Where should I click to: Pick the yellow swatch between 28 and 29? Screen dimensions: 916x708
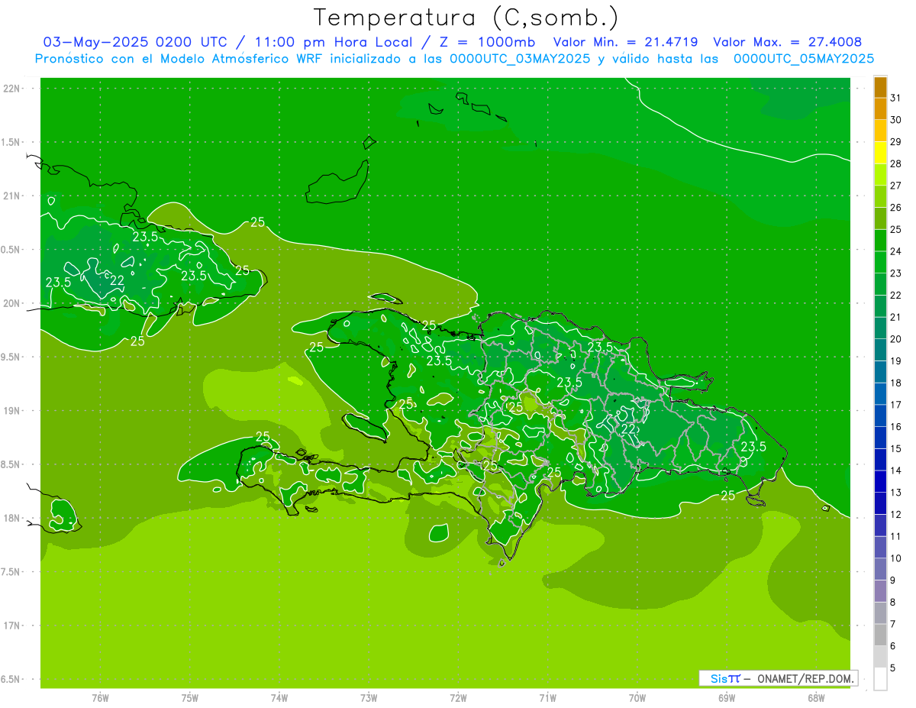880,153
